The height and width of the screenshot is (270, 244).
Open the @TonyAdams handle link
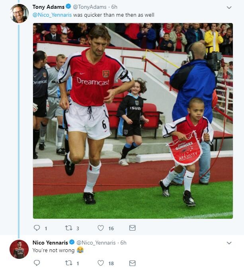coord(90,7)
